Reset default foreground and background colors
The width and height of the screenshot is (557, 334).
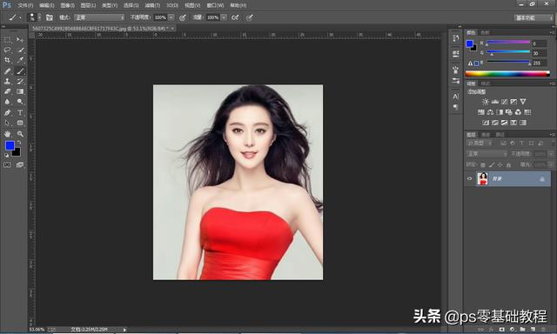pos(6,155)
